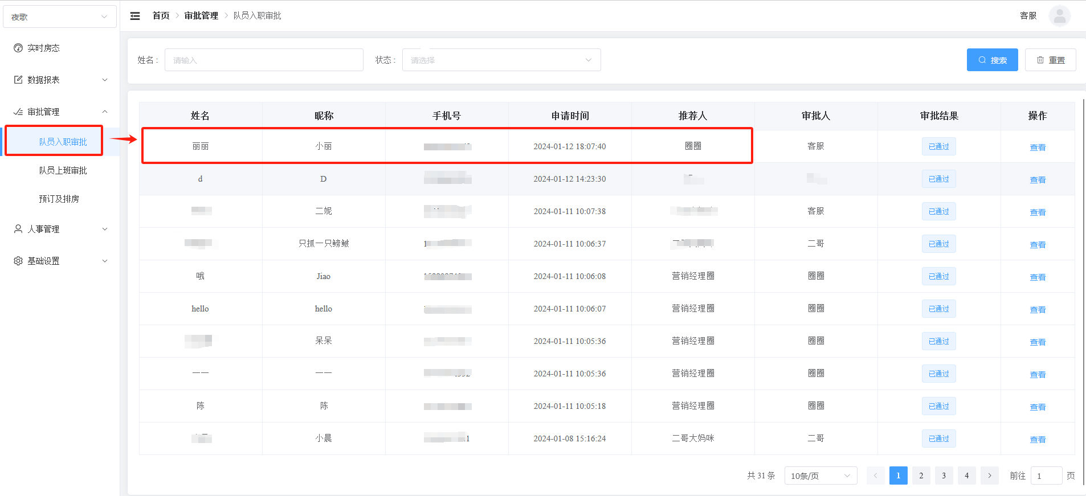Click the 共 31 条 total count
The height and width of the screenshot is (496, 1086).
coord(761,475)
